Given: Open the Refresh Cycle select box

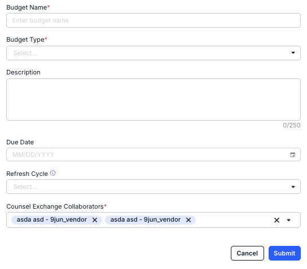Looking at the screenshot, I should coord(153,187).
